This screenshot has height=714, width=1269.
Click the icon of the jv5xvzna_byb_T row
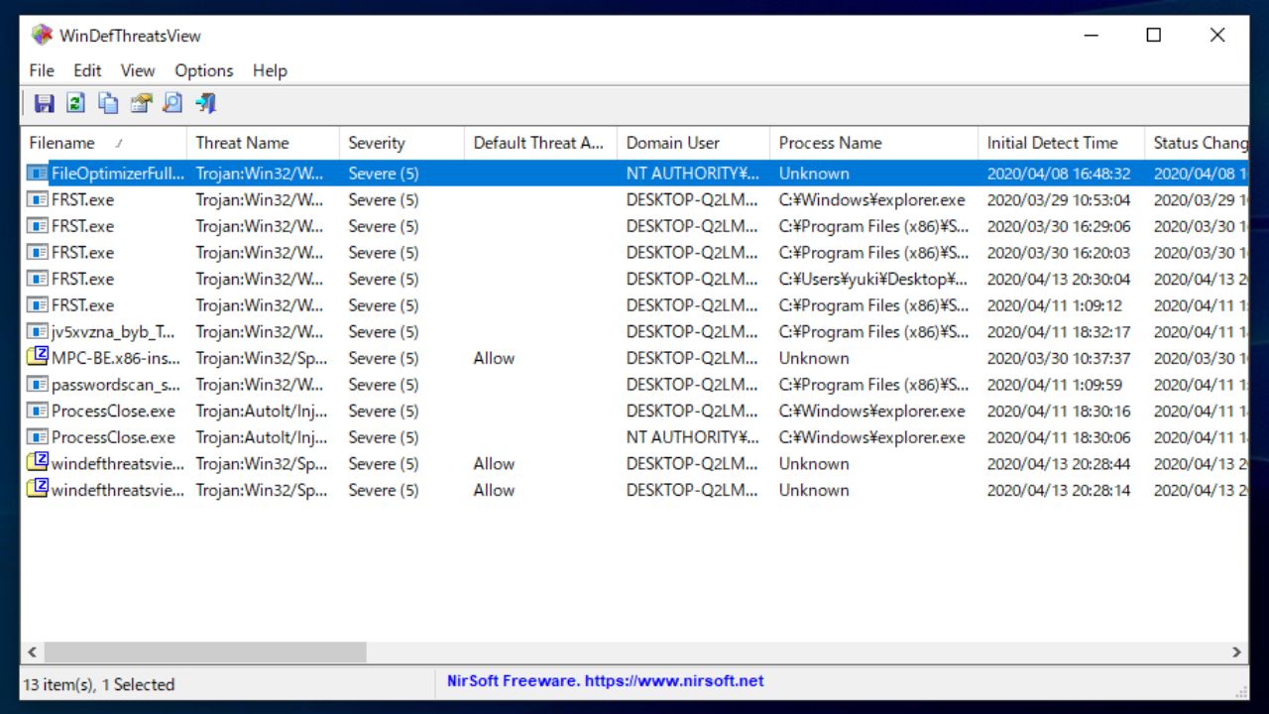point(37,332)
